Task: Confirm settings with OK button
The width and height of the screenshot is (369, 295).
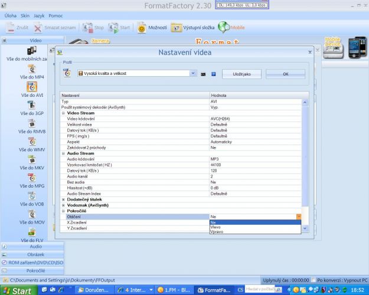Action: point(285,74)
